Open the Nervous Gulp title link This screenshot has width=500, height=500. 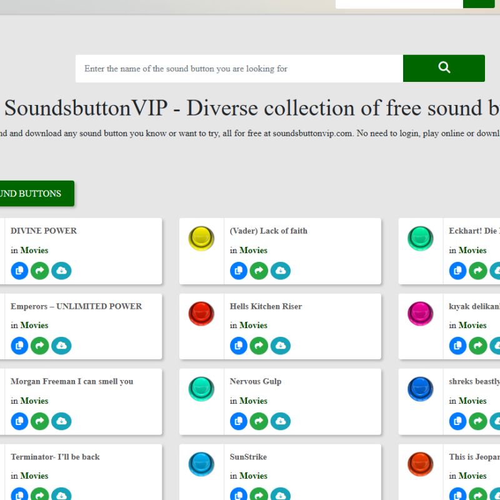coord(256,381)
